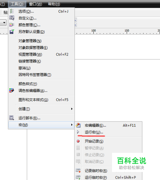Expand the 创建(T) submenu arrow
This screenshot has width=160, height=180.
72,109
